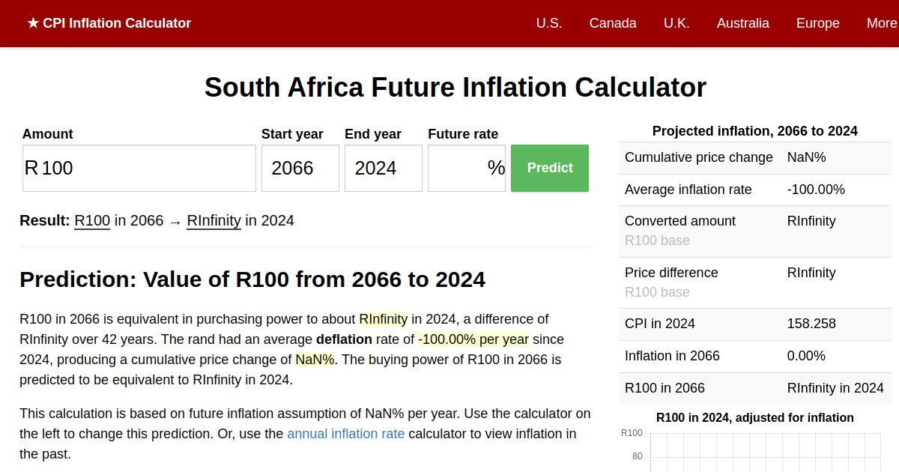
Task: Focus the End year field
Action: [x=383, y=168]
